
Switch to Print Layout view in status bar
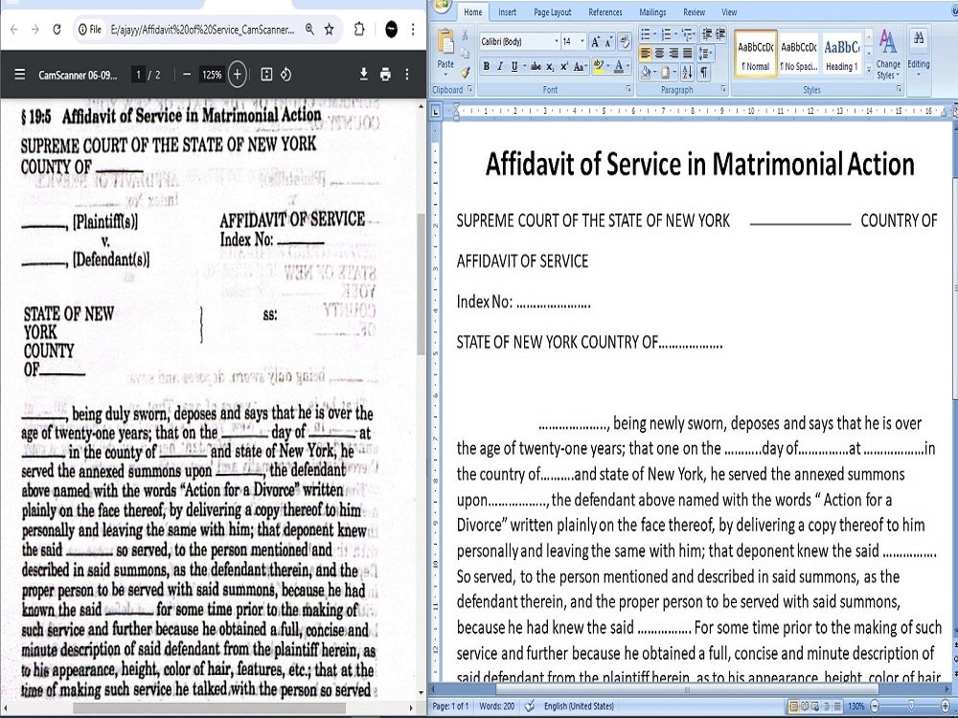pos(794,707)
